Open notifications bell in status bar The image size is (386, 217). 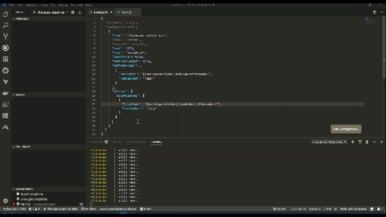380,209
